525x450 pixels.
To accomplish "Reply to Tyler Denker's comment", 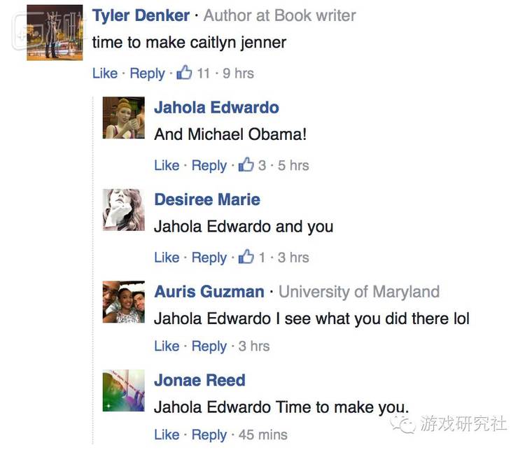I will coord(147,73).
